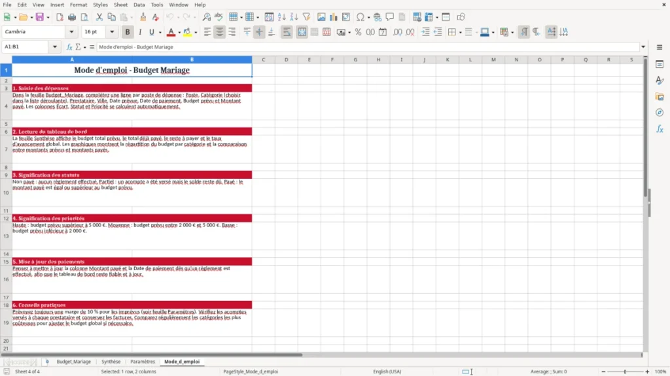Toggle Align Top vertical alignment
Image resolution: width=670 pixels, height=376 pixels.
247,32
